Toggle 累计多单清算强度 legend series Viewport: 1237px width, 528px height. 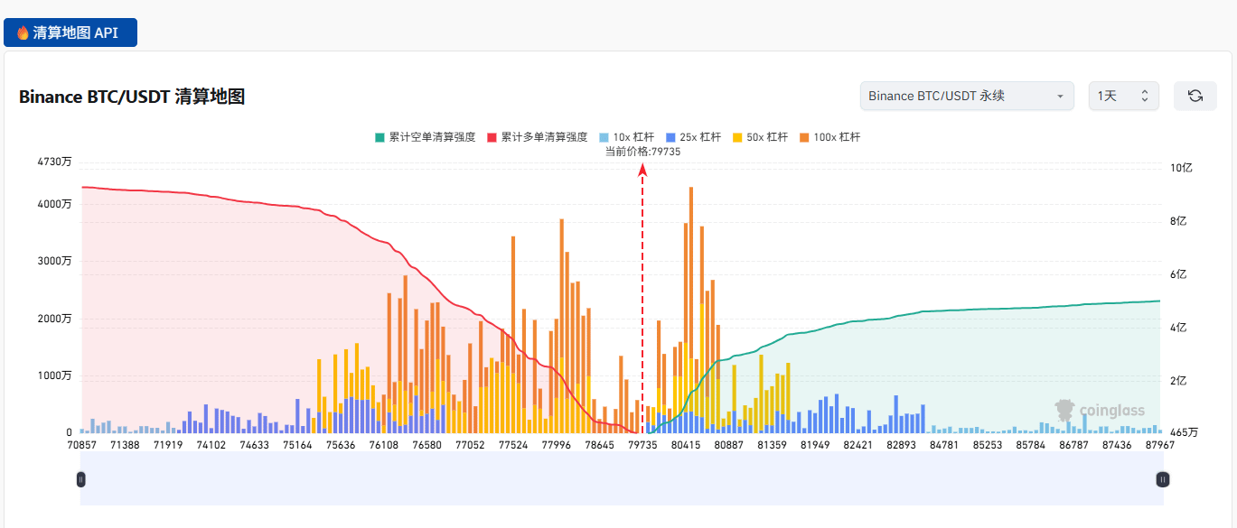[537, 137]
